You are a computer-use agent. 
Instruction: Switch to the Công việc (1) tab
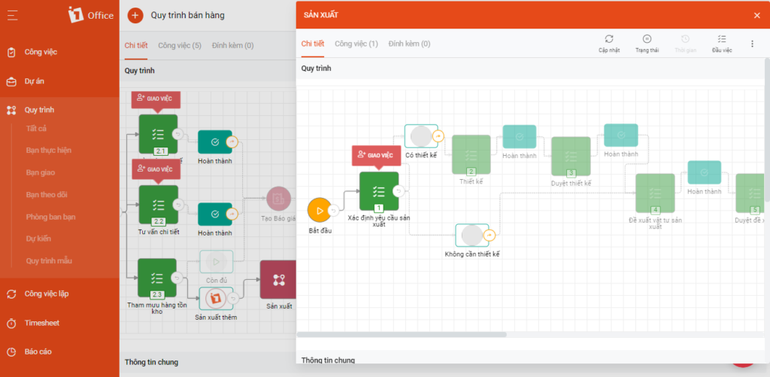pyautogui.click(x=356, y=44)
